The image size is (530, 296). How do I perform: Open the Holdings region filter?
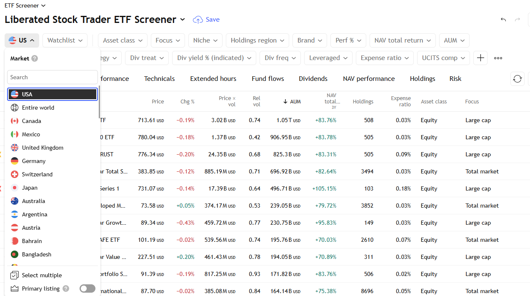(257, 40)
